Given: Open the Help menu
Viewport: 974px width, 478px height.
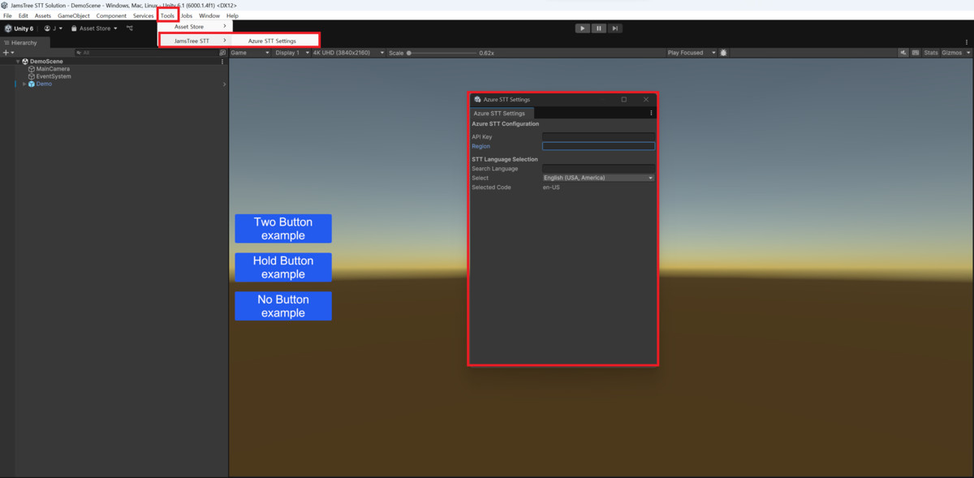Looking at the screenshot, I should 232,16.
